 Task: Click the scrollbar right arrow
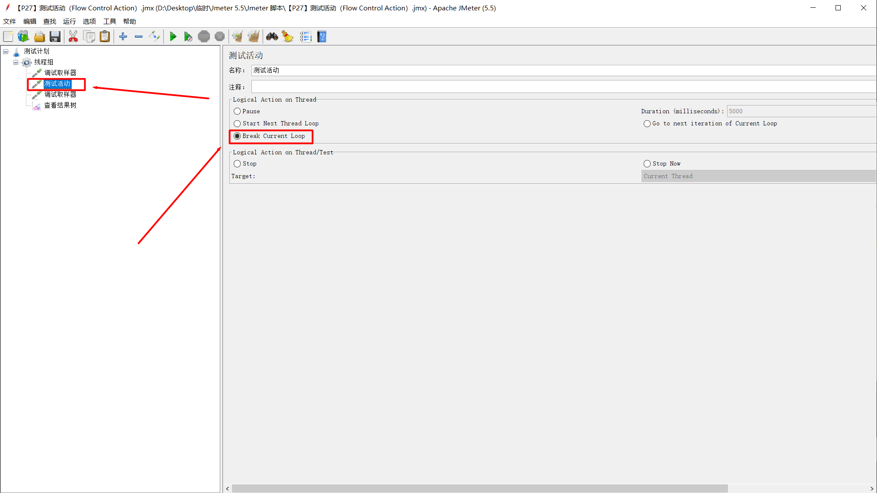[x=872, y=488]
